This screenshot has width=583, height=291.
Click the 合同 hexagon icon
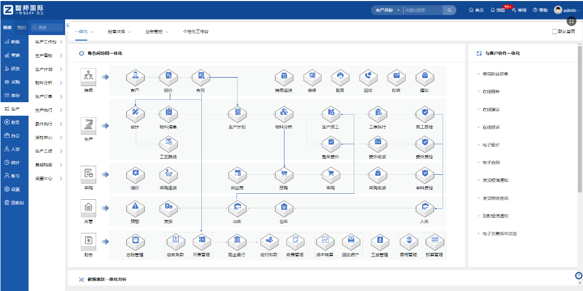pyautogui.click(x=200, y=77)
